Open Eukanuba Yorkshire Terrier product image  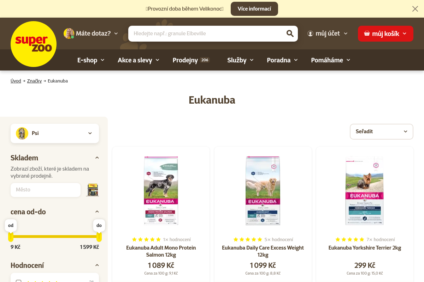coord(365,190)
